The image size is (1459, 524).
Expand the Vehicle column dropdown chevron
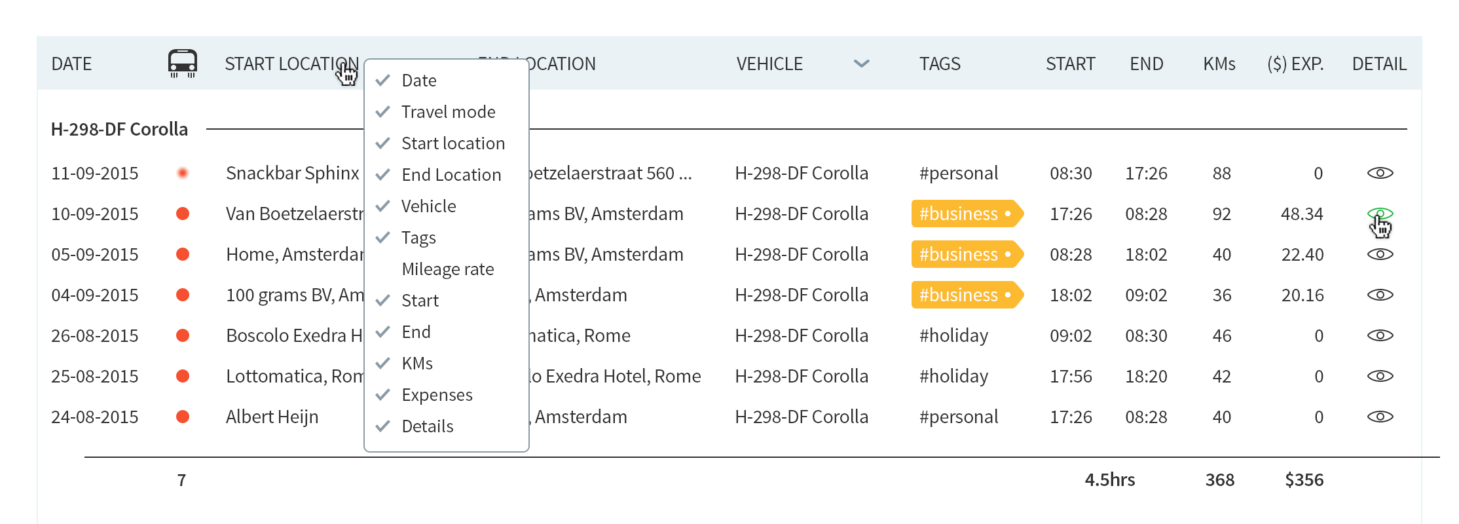[x=861, y=64]
